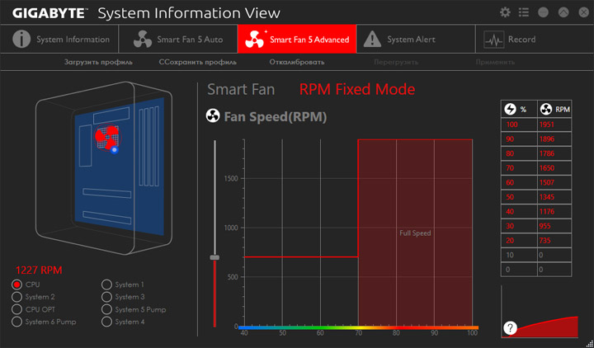Click the Smart Fan 5 Auto fan icon
The image size is (594, 348).
(x=143, y=39)
